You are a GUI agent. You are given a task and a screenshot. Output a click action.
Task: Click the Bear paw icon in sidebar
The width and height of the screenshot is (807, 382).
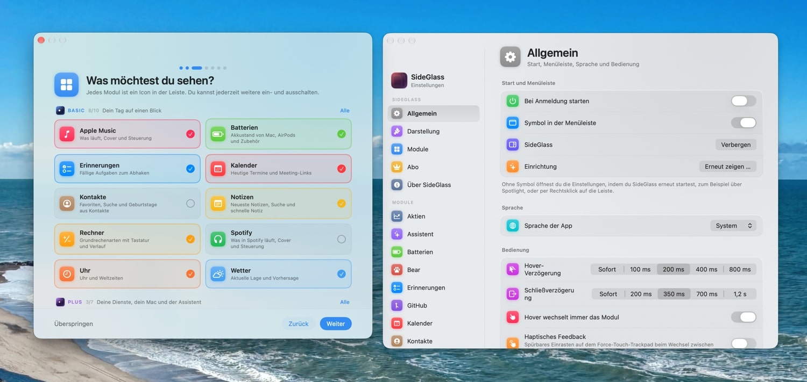coord(397,270)
